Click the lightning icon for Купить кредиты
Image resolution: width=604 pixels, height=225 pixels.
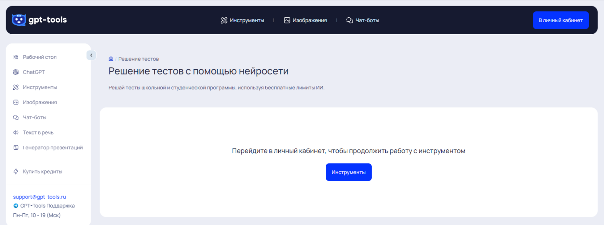pos(16,171)
